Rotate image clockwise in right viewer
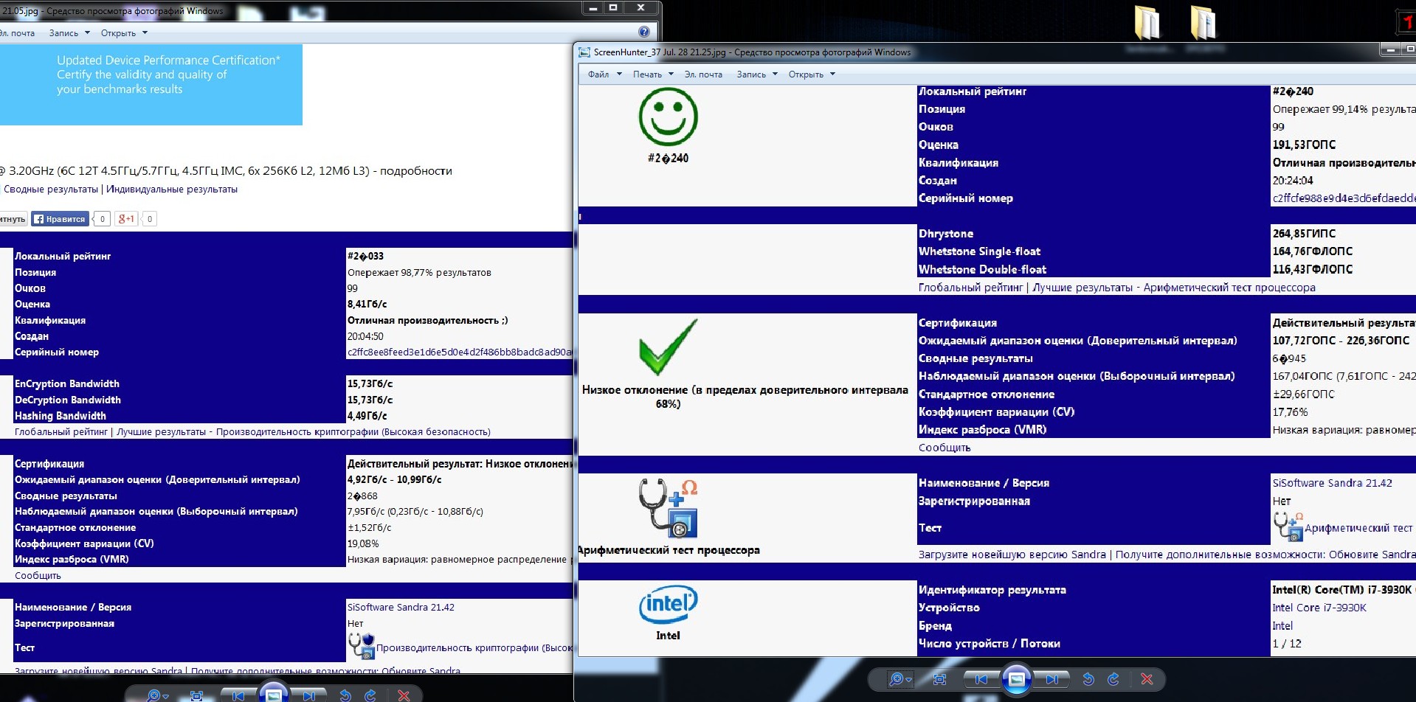1416x702 pixels. [1113, 679]
